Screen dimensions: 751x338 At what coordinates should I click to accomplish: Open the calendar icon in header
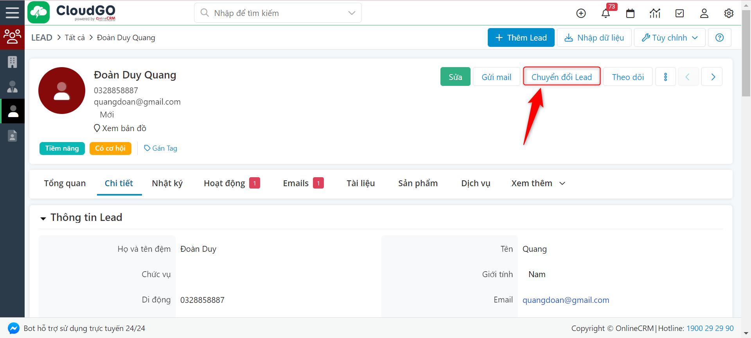pos(630,13)
